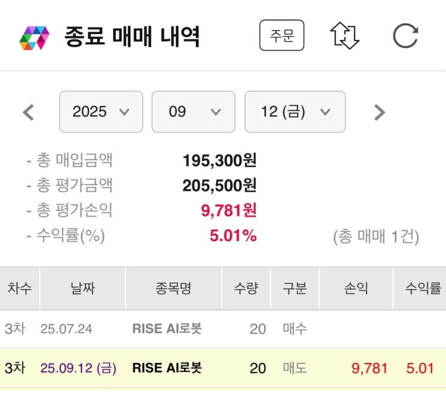
Task: Tap the up-down sort arrows icon
Action: pyautogui.click(x=345, y=36)
